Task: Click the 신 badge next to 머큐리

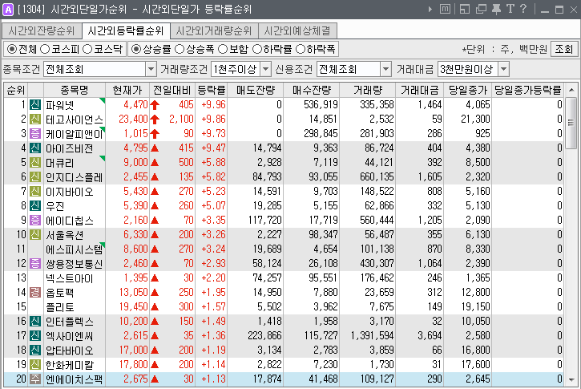Action: pyautogui.click(x=35, y=163)
